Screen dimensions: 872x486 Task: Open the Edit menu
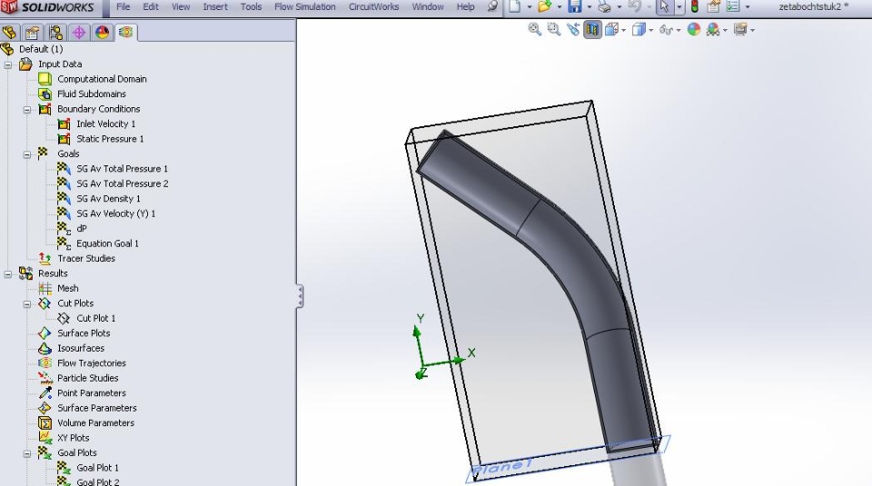tap(151, 6)
